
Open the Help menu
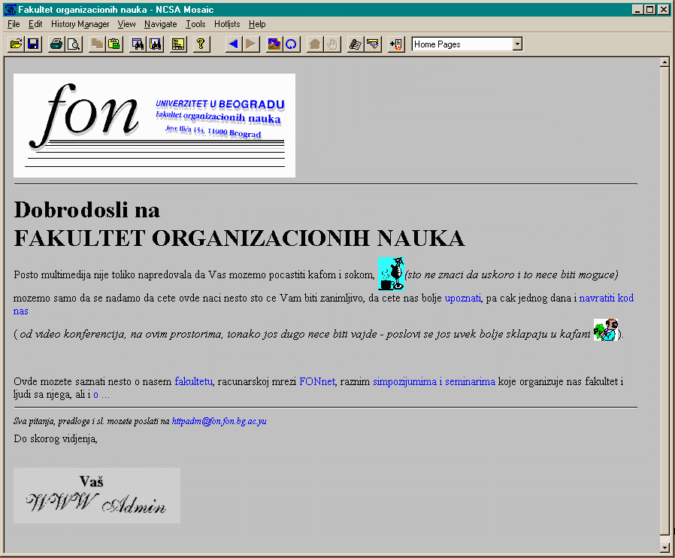257,24
